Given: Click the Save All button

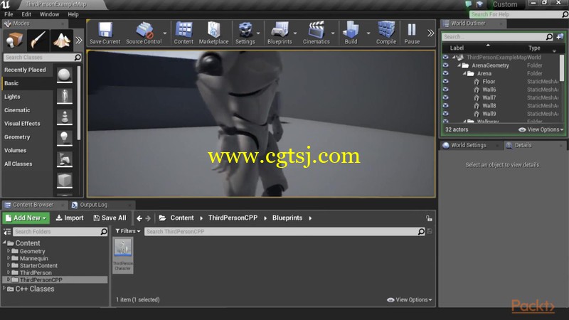Looking at the screenshot, I should [110, 218].
